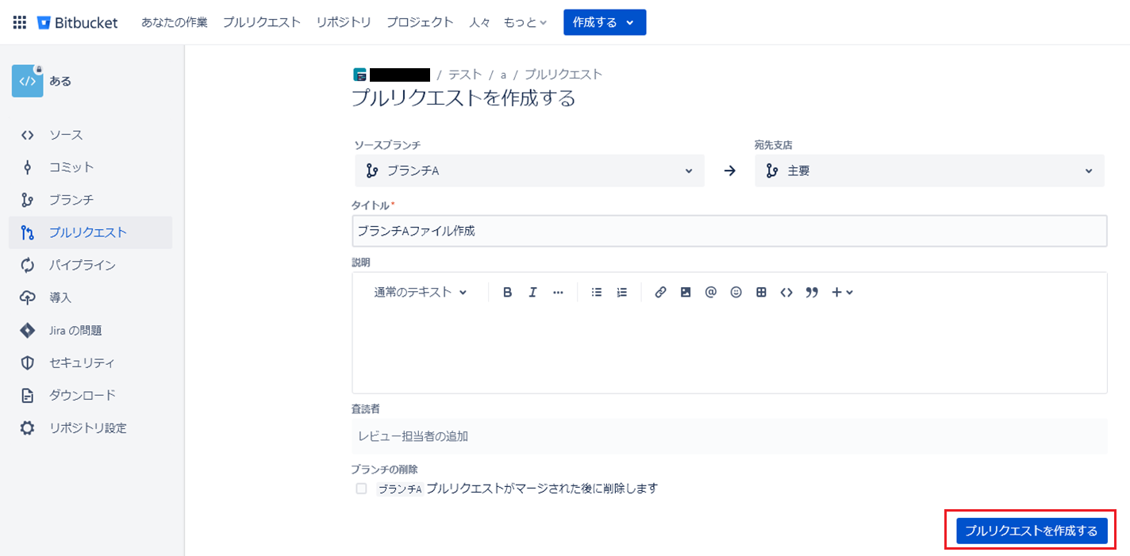Click the Jira diamond icon
The image size is (1130, 556).
(x=28, y=330)
